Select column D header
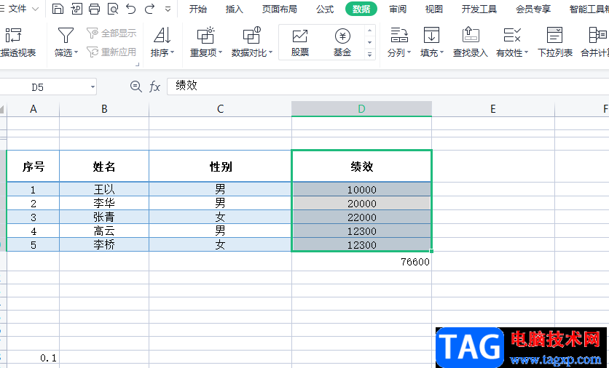Image resolution: width=609 pixels, height=368 pixels. coord(361,109)
